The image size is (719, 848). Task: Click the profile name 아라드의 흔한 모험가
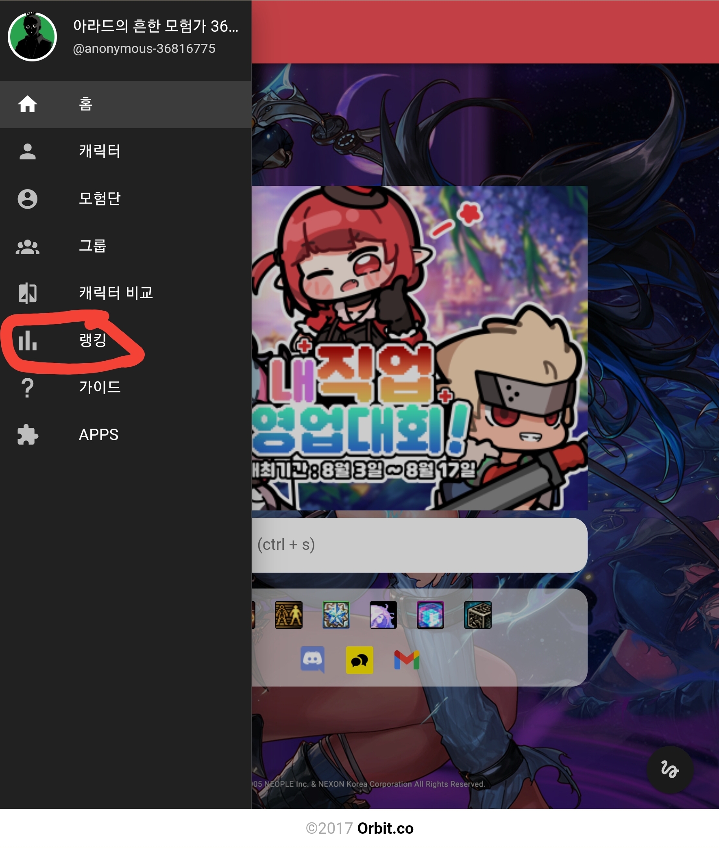click(x=155, y=26)
